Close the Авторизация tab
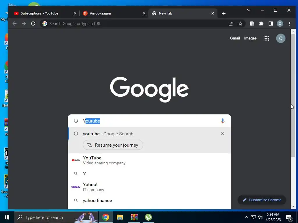The width and height of the screenshot is (298, 223). (x=144, y=13)
